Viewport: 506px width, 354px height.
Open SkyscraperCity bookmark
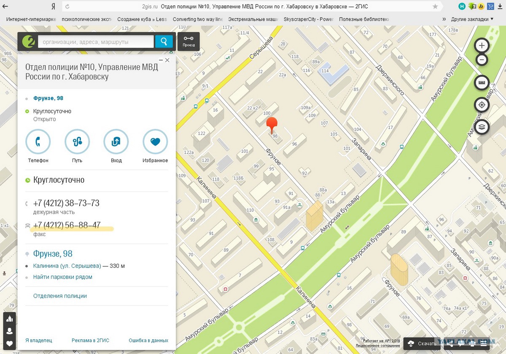click(x=309, y=19)
